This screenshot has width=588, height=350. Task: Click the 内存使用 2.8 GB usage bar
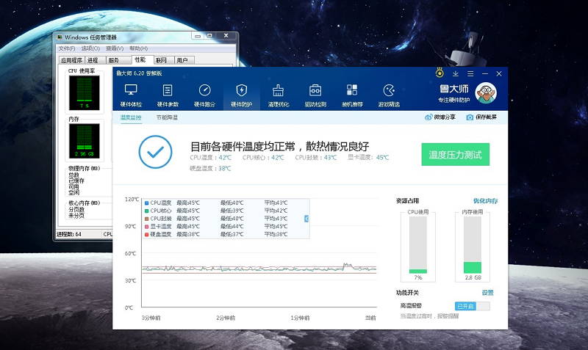(473, 245)
